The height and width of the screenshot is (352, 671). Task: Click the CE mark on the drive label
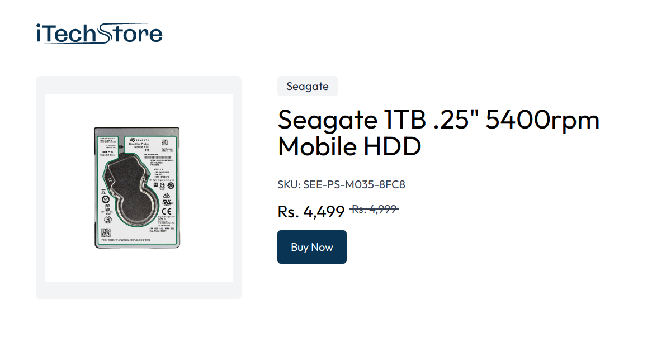pos(167,210)
